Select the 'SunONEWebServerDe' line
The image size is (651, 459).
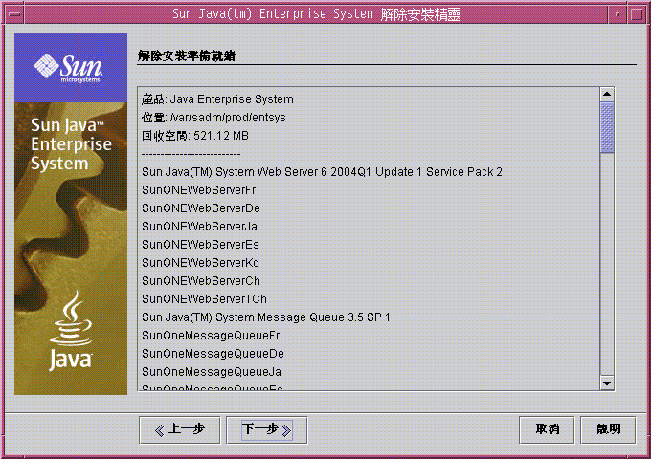201,208
